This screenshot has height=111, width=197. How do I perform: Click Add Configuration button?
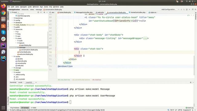pyautogui.click(x=168, y=10)
